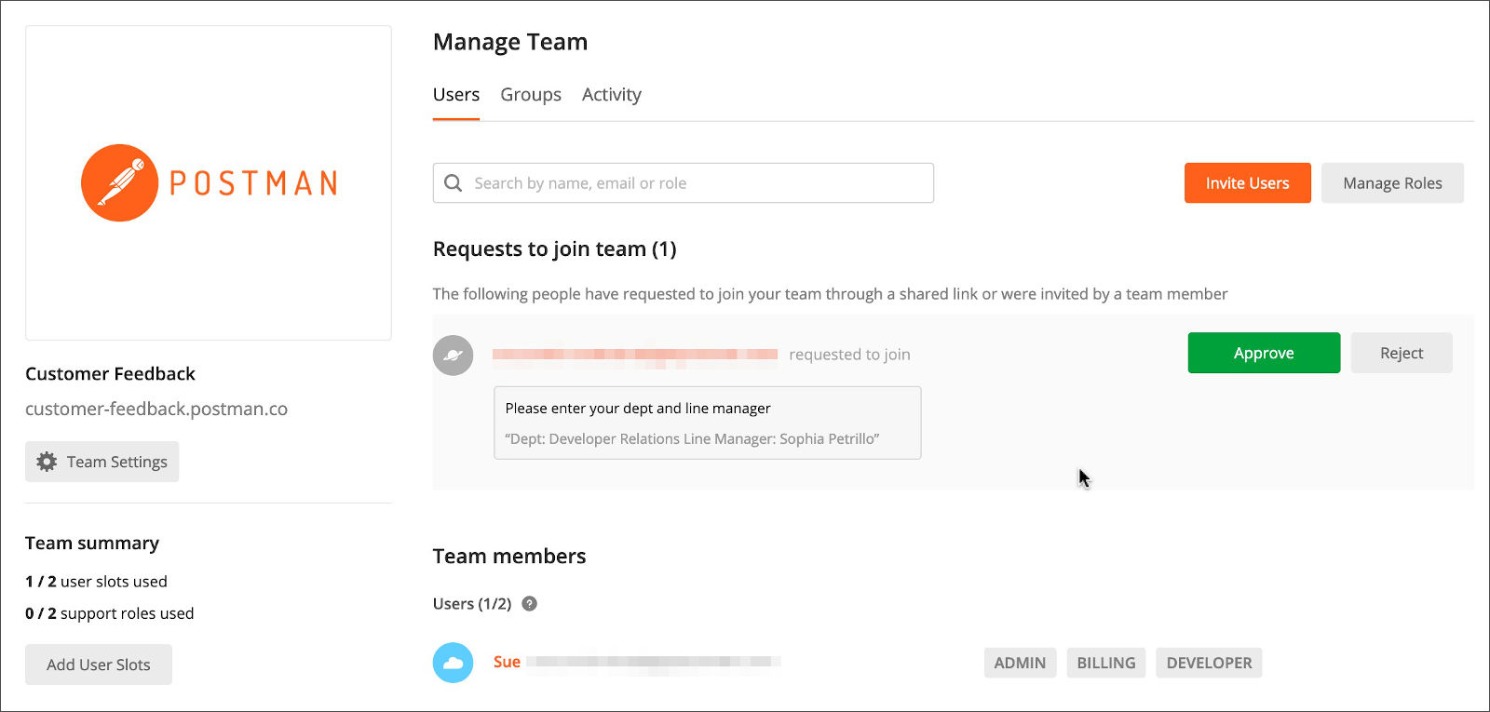Open Sue's user name link
The height and width of the screenshot is (712, 1490).
(x=508, y=662)
